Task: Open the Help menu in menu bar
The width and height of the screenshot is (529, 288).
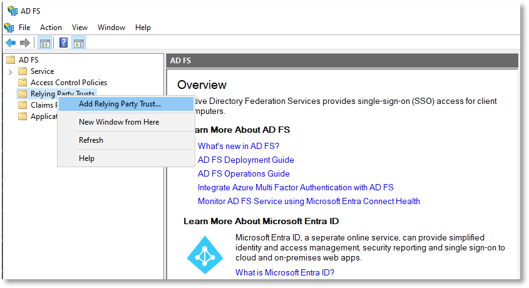Action: tap(143, 28)
